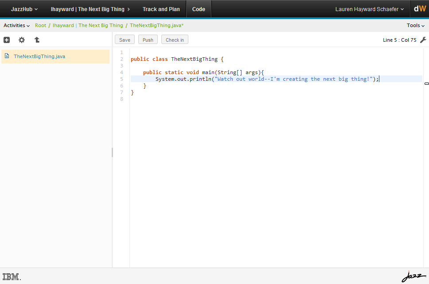This screenshot has height=284, width=429.
Task: Switch to the Track and Plan tab
Action: pyautogui.click(x=161, y=9)
